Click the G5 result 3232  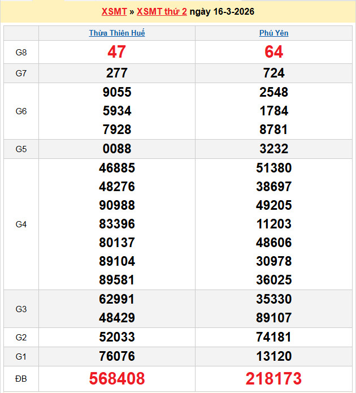click(273, 149)
